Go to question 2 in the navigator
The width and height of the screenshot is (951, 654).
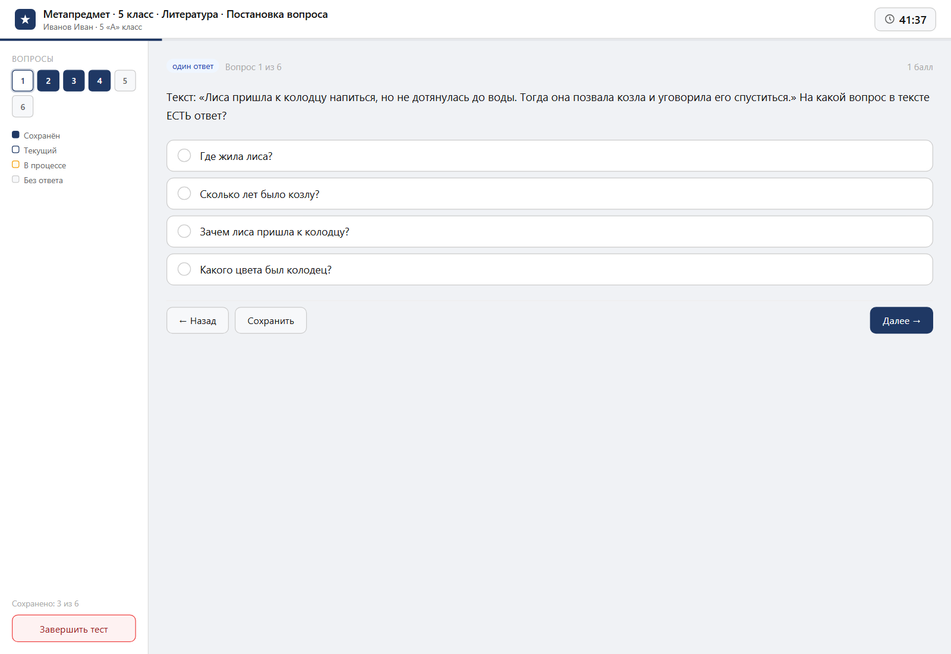click(48, 81)
